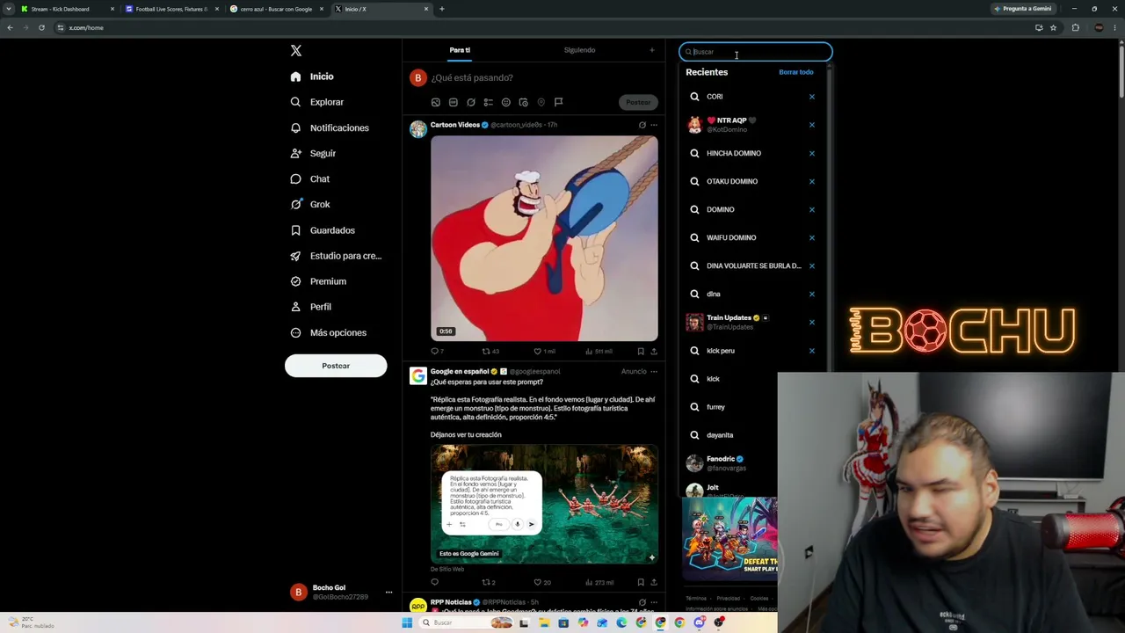1125x633 pixels.
Task: Click Grok icon on Cartoon Videos post
Action: (x=642, y=125)
